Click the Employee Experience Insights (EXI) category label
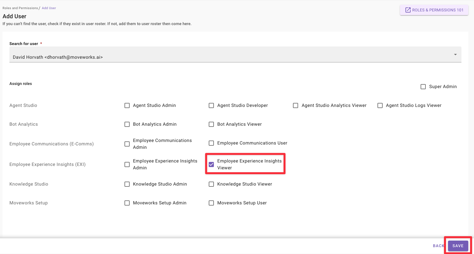 pyautogui.click(x=47, y=164)
